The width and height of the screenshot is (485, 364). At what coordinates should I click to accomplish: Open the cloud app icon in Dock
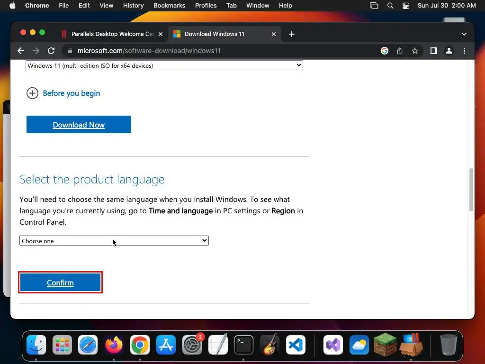(x=359, y=345)
